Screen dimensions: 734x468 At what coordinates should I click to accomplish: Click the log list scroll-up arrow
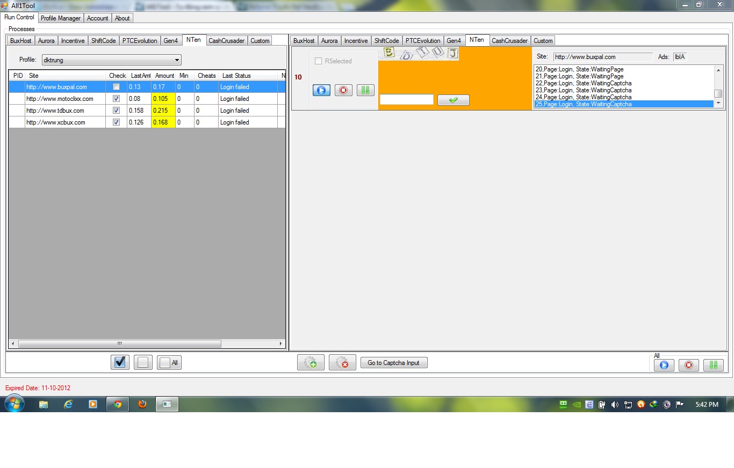coord(718,70)
